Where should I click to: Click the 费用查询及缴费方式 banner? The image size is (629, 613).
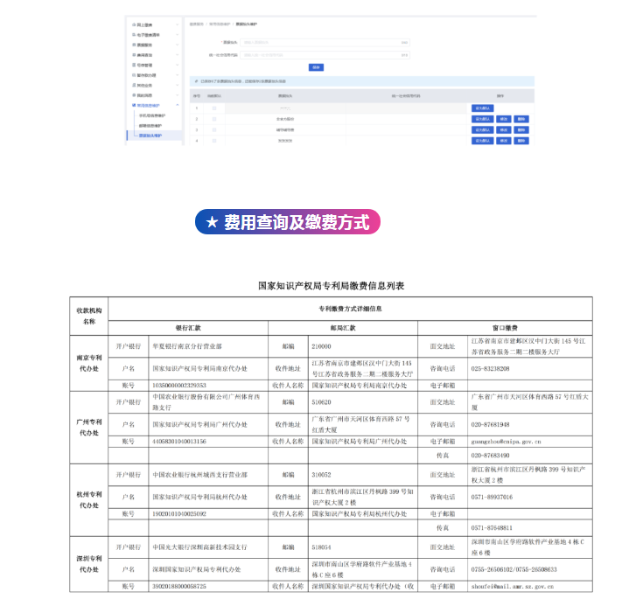tap(288, 222)
